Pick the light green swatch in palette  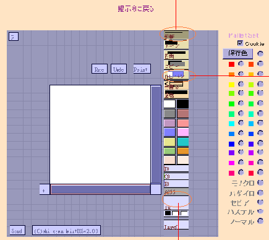pos(169,151)
